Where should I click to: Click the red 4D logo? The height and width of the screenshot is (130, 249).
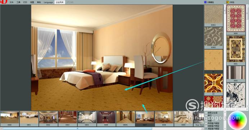(4, 2)
